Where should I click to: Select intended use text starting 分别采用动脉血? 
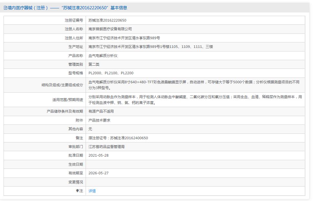point(195,100)
